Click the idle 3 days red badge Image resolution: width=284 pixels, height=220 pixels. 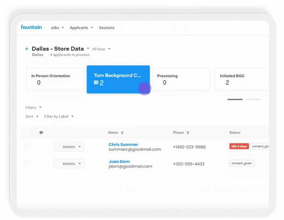pos(239,146)
